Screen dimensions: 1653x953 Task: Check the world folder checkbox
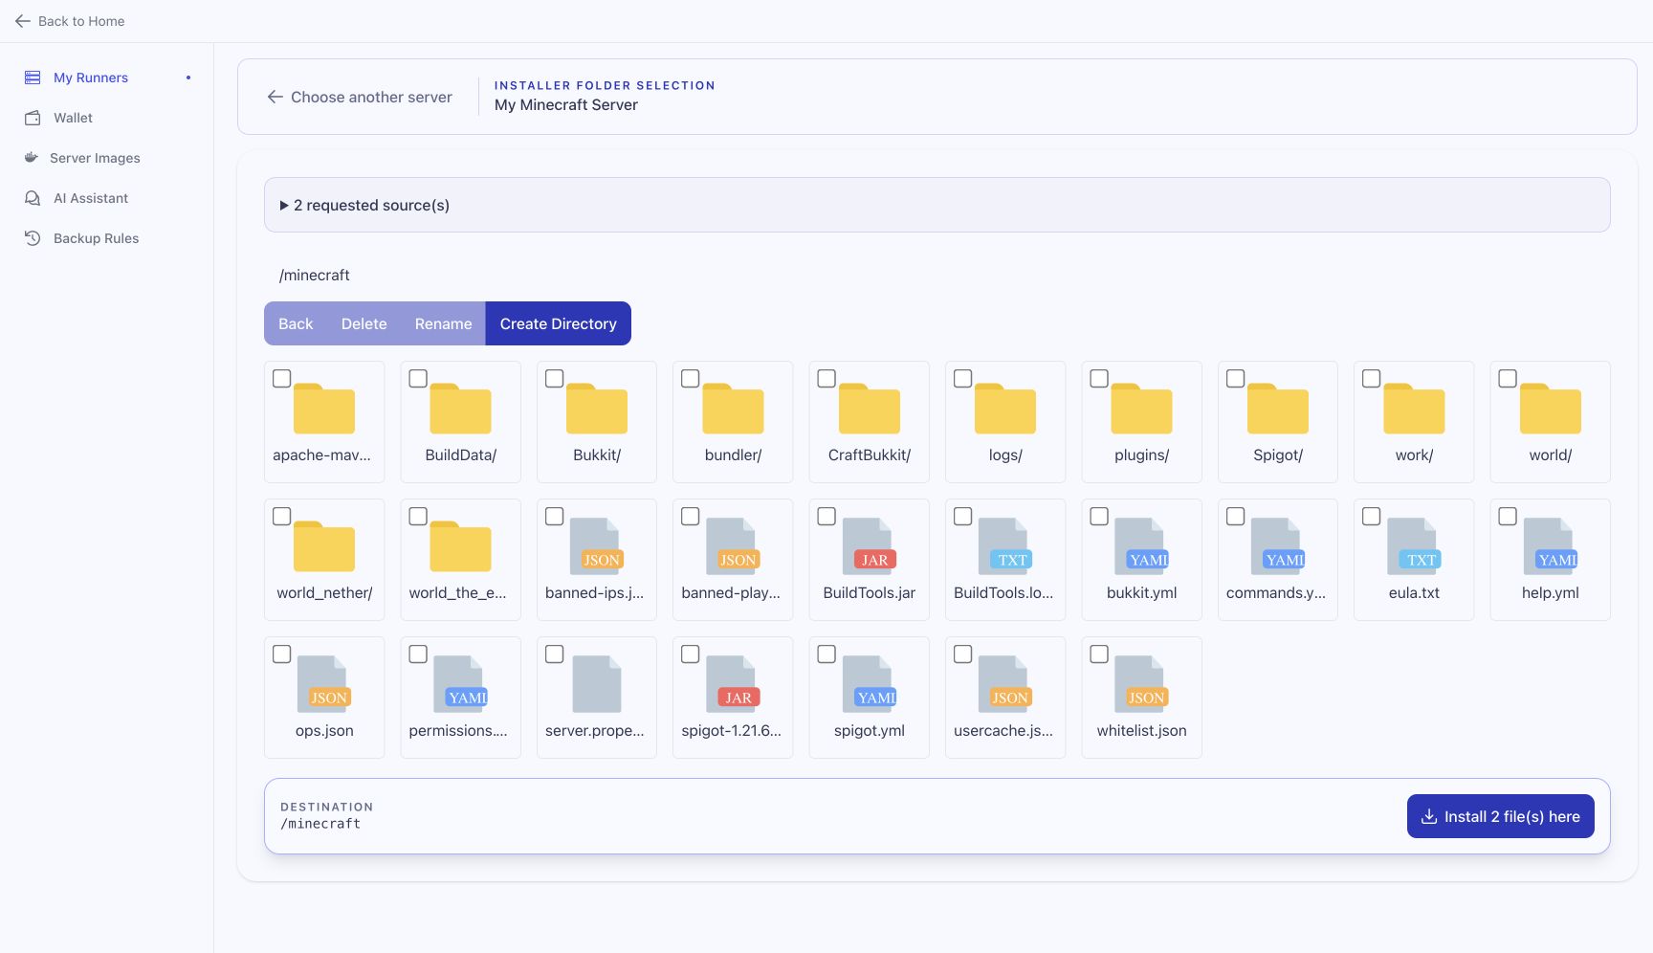coord(1508,379)
